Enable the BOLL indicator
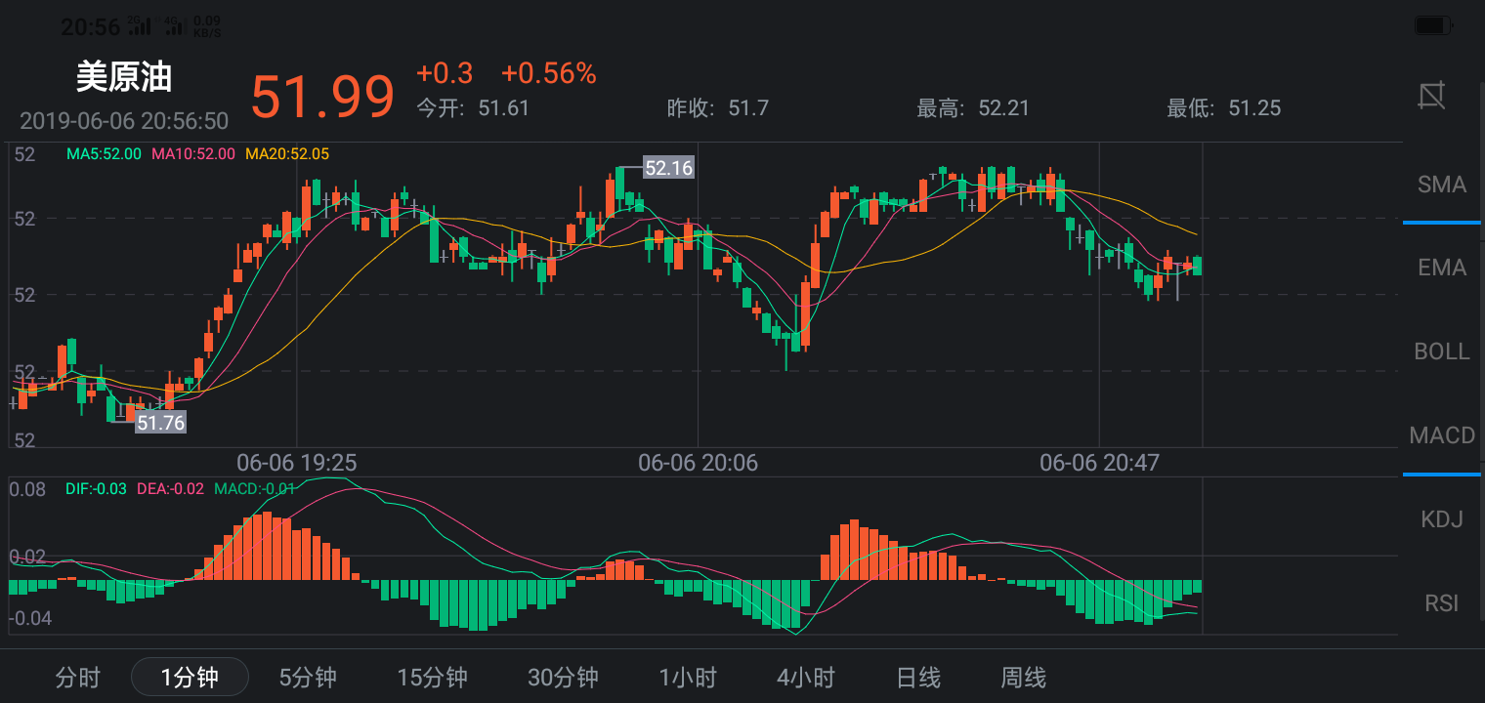The height and width of the screenshot is (703, 1485). click(x=1442, y=351)
